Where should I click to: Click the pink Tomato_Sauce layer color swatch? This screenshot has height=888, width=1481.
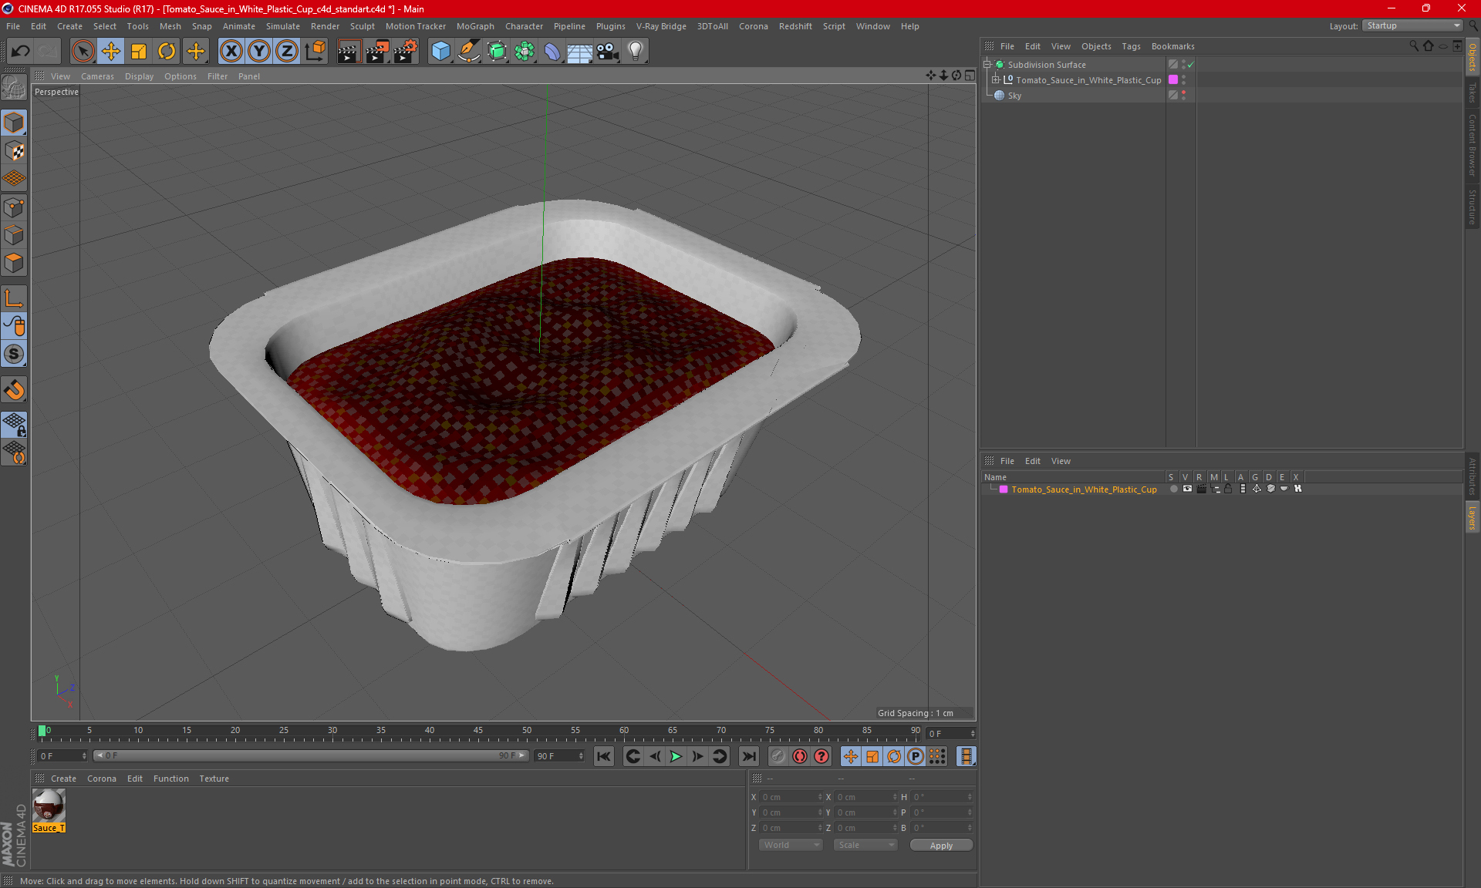1004,489
